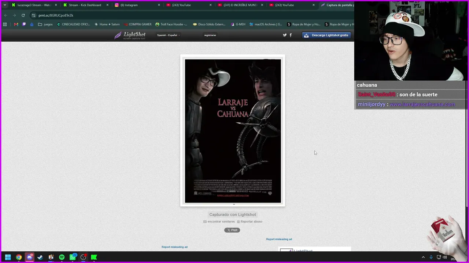This screenshot has width=469, height=263.
Task: Open the Spanish - Español language dropdown
Action: [x=168, y=35]
